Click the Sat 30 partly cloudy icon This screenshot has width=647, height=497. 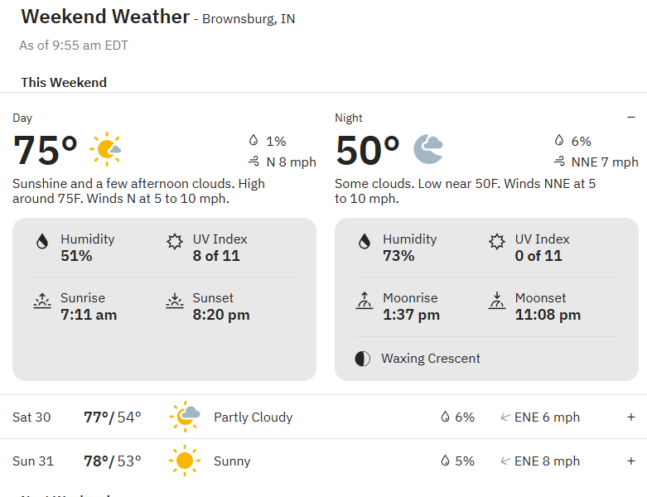coord(185,417)
